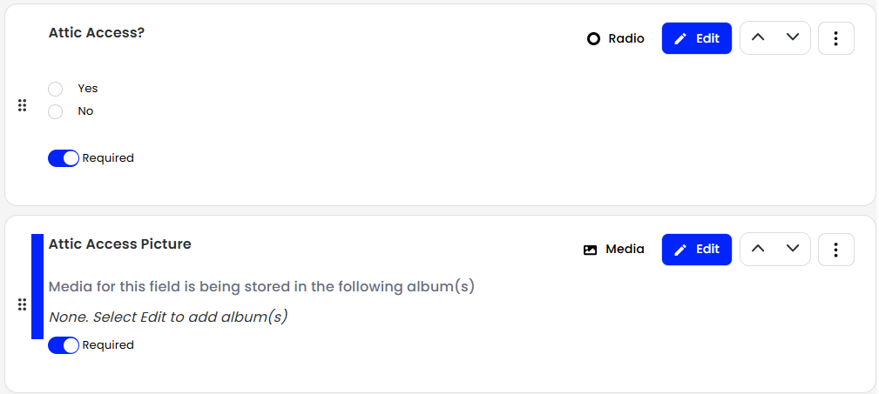Grab drag handle of Attic Access? field
Image resolution: width=879 pixels, height=394 pixels.
coord(22,105)
